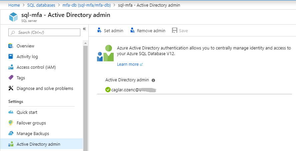This screenshot has width=296, height=151.
Task: Click the external link icon after Learn more
Action: [141, 64]
